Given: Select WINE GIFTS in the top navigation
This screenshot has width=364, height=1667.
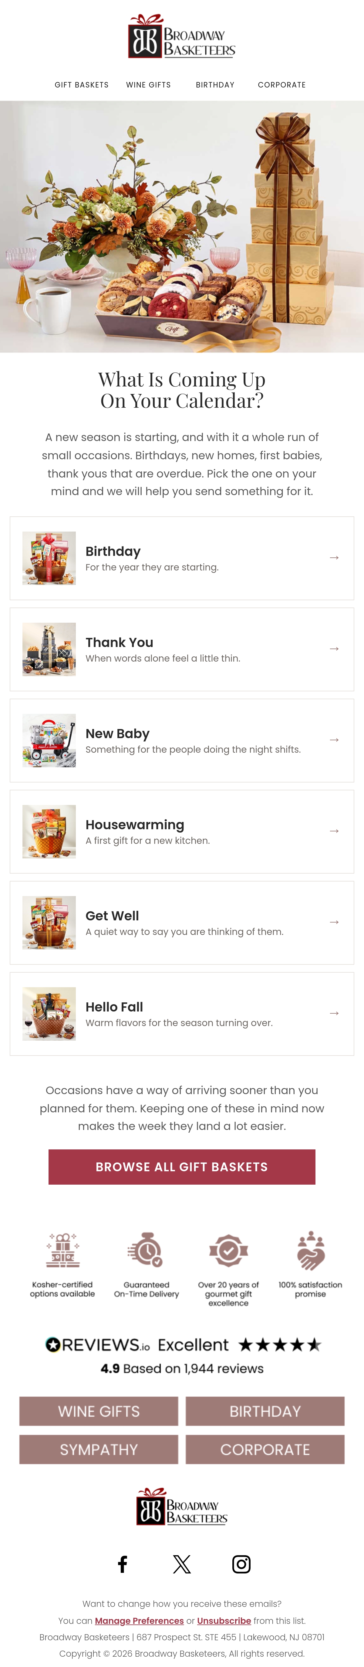Looking at the screenshot, I should 149,85.
